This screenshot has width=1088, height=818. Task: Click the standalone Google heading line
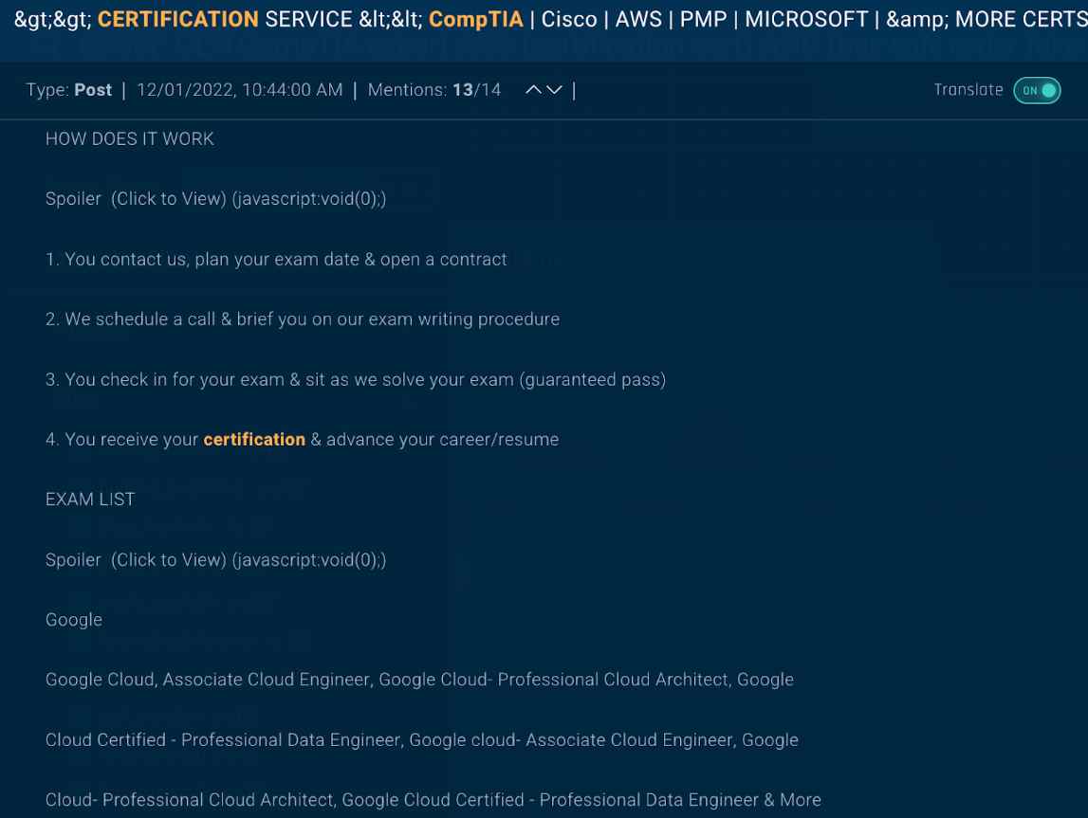click(x=74, y=620)
